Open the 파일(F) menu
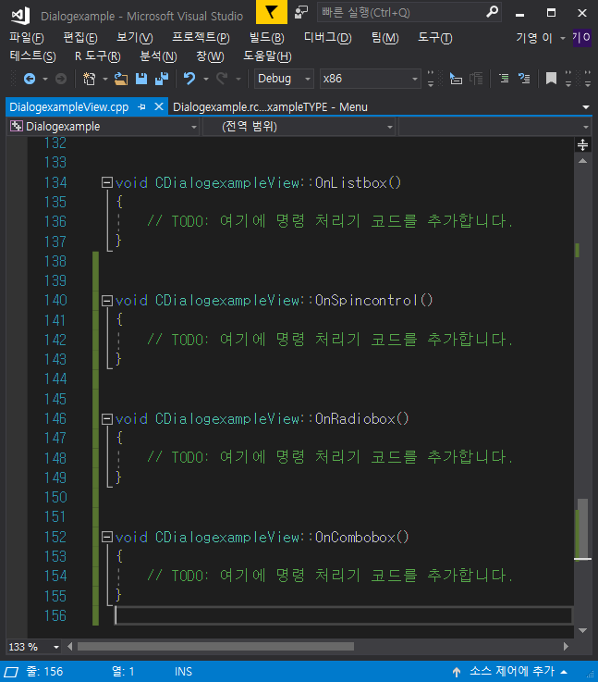Viewport: 598px width, 682px height. [x=27, y=38]
